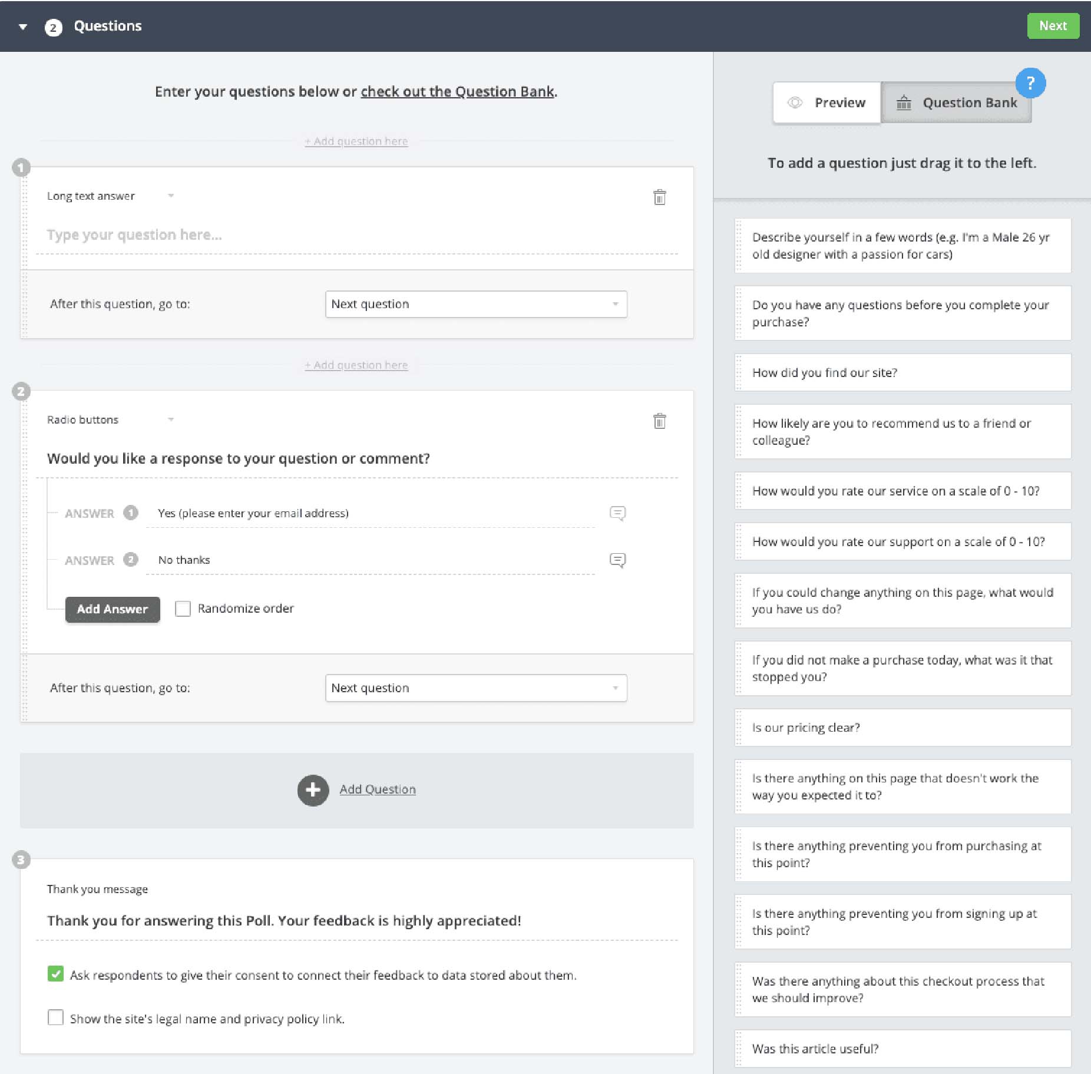The image size is (1091, 1074).
Task: Click the plus circle Add Question icon
Action: 313,790
